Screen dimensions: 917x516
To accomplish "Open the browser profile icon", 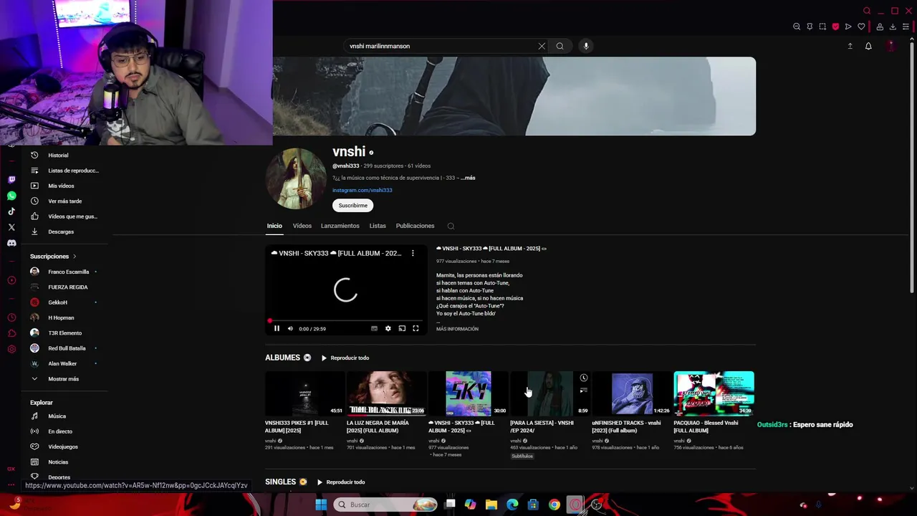I will pos(880,27).
